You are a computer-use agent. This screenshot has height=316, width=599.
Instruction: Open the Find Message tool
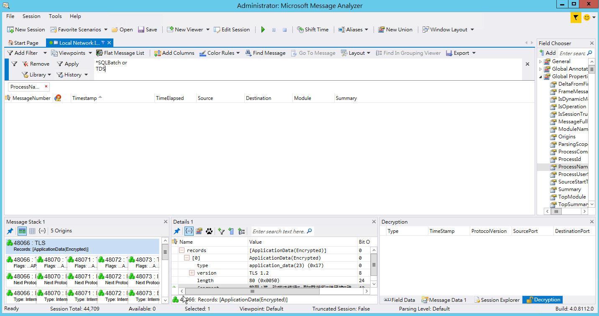[265, 53]
